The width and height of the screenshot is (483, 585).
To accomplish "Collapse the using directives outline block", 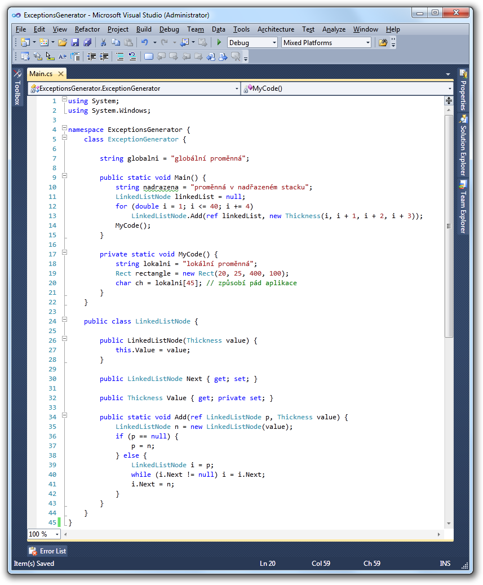I will point(64,99).
